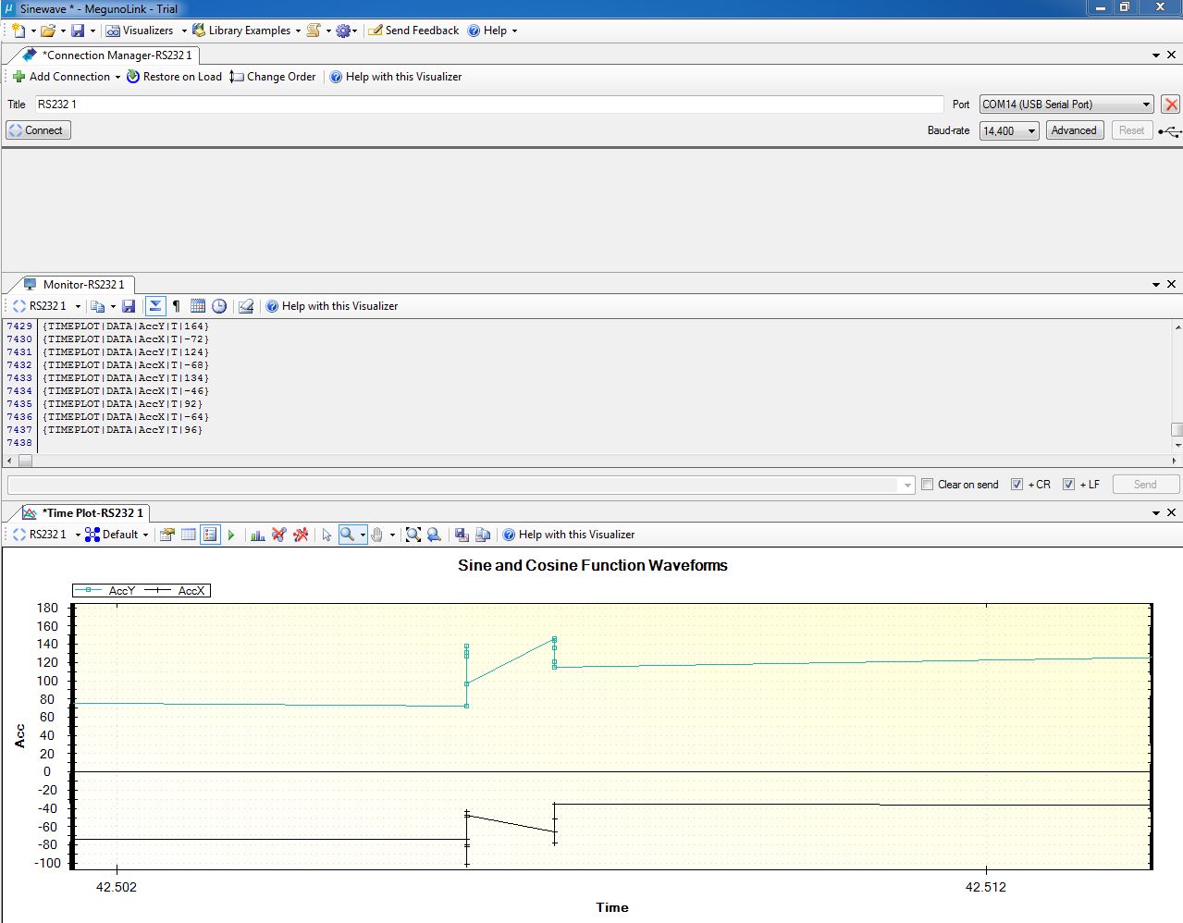The height and width of the screenshot is (923, 1183).
Task: Toggle the grid table icon in Monitor toolbar
Action: tap(197, 306)
